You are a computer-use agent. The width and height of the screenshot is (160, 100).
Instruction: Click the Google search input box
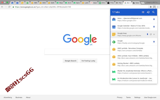(77, 52)
